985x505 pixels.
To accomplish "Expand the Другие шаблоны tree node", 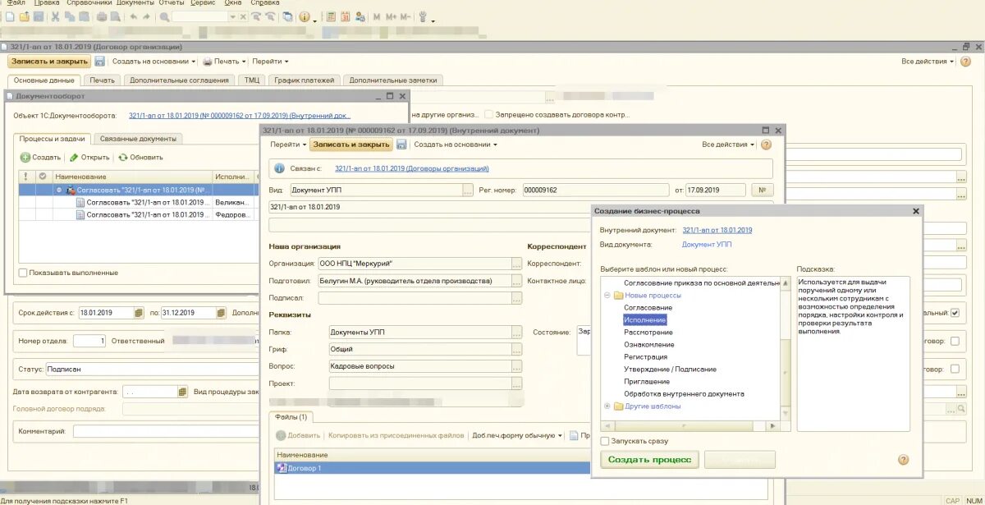I will coord(606,406).
